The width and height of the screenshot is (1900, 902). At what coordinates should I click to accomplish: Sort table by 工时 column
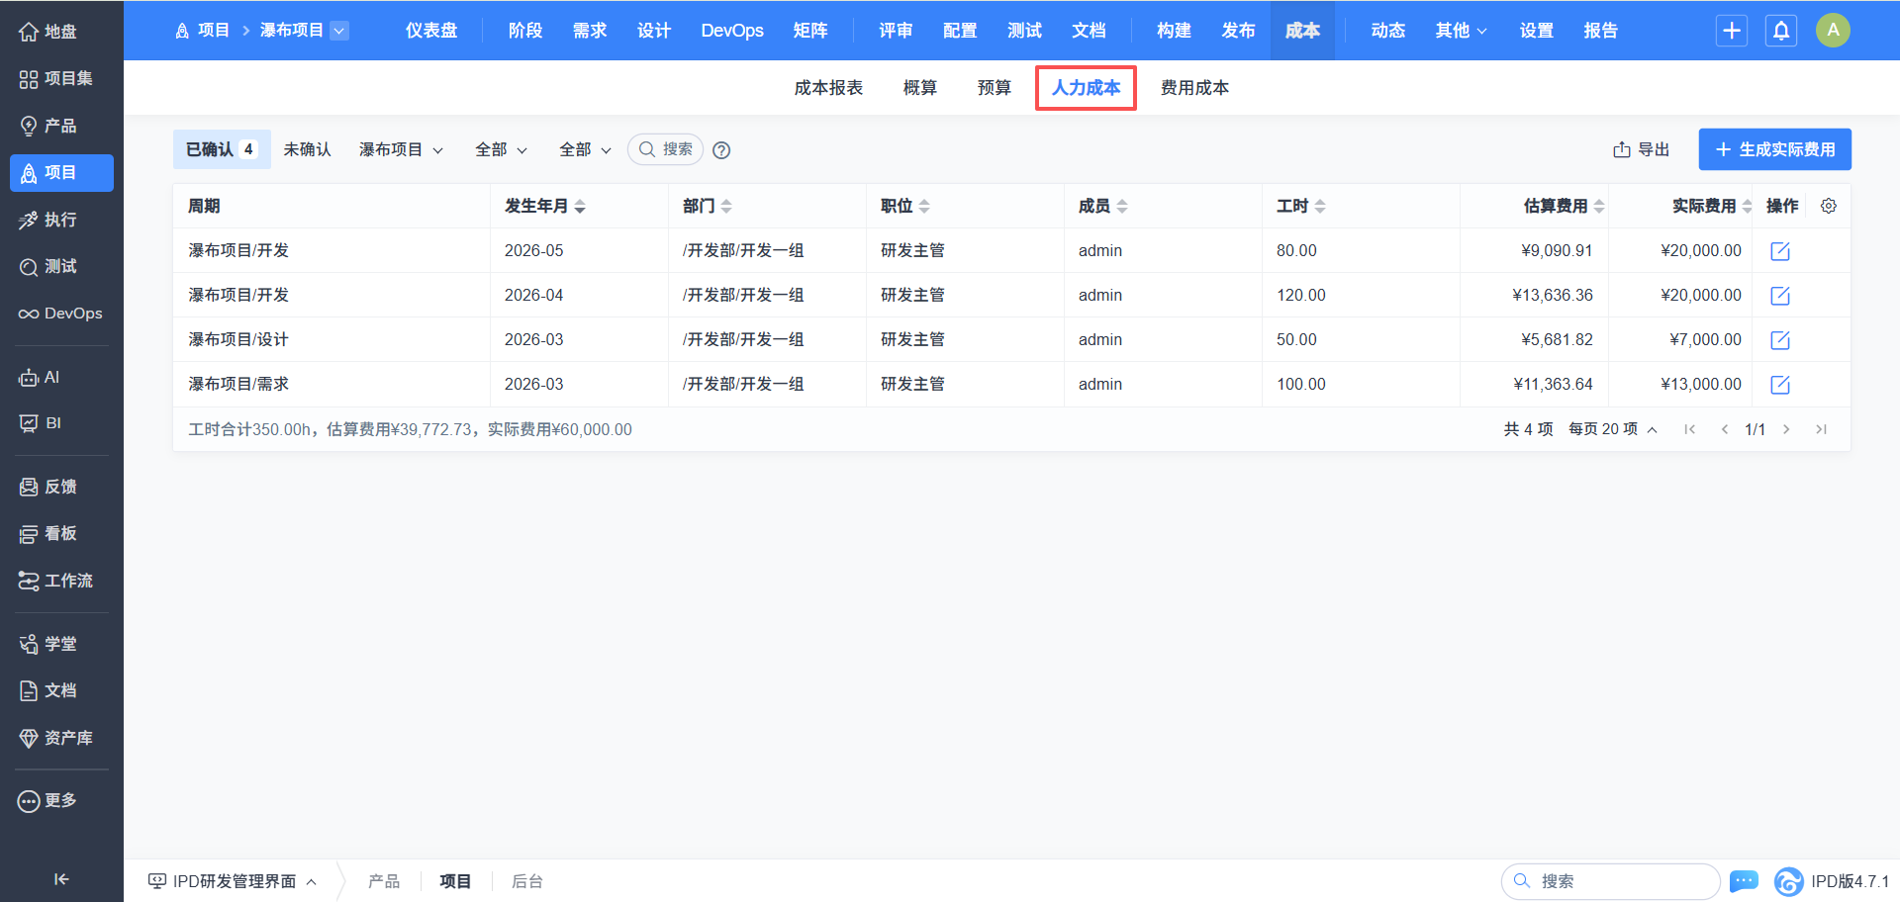(x=1301, y=206)
